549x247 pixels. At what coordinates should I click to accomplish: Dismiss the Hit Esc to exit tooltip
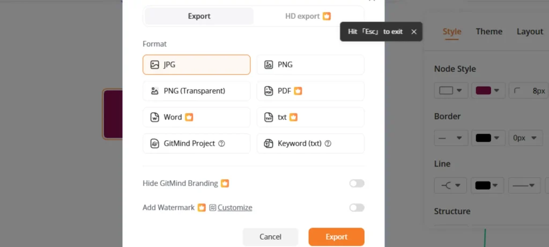(414, 32)
